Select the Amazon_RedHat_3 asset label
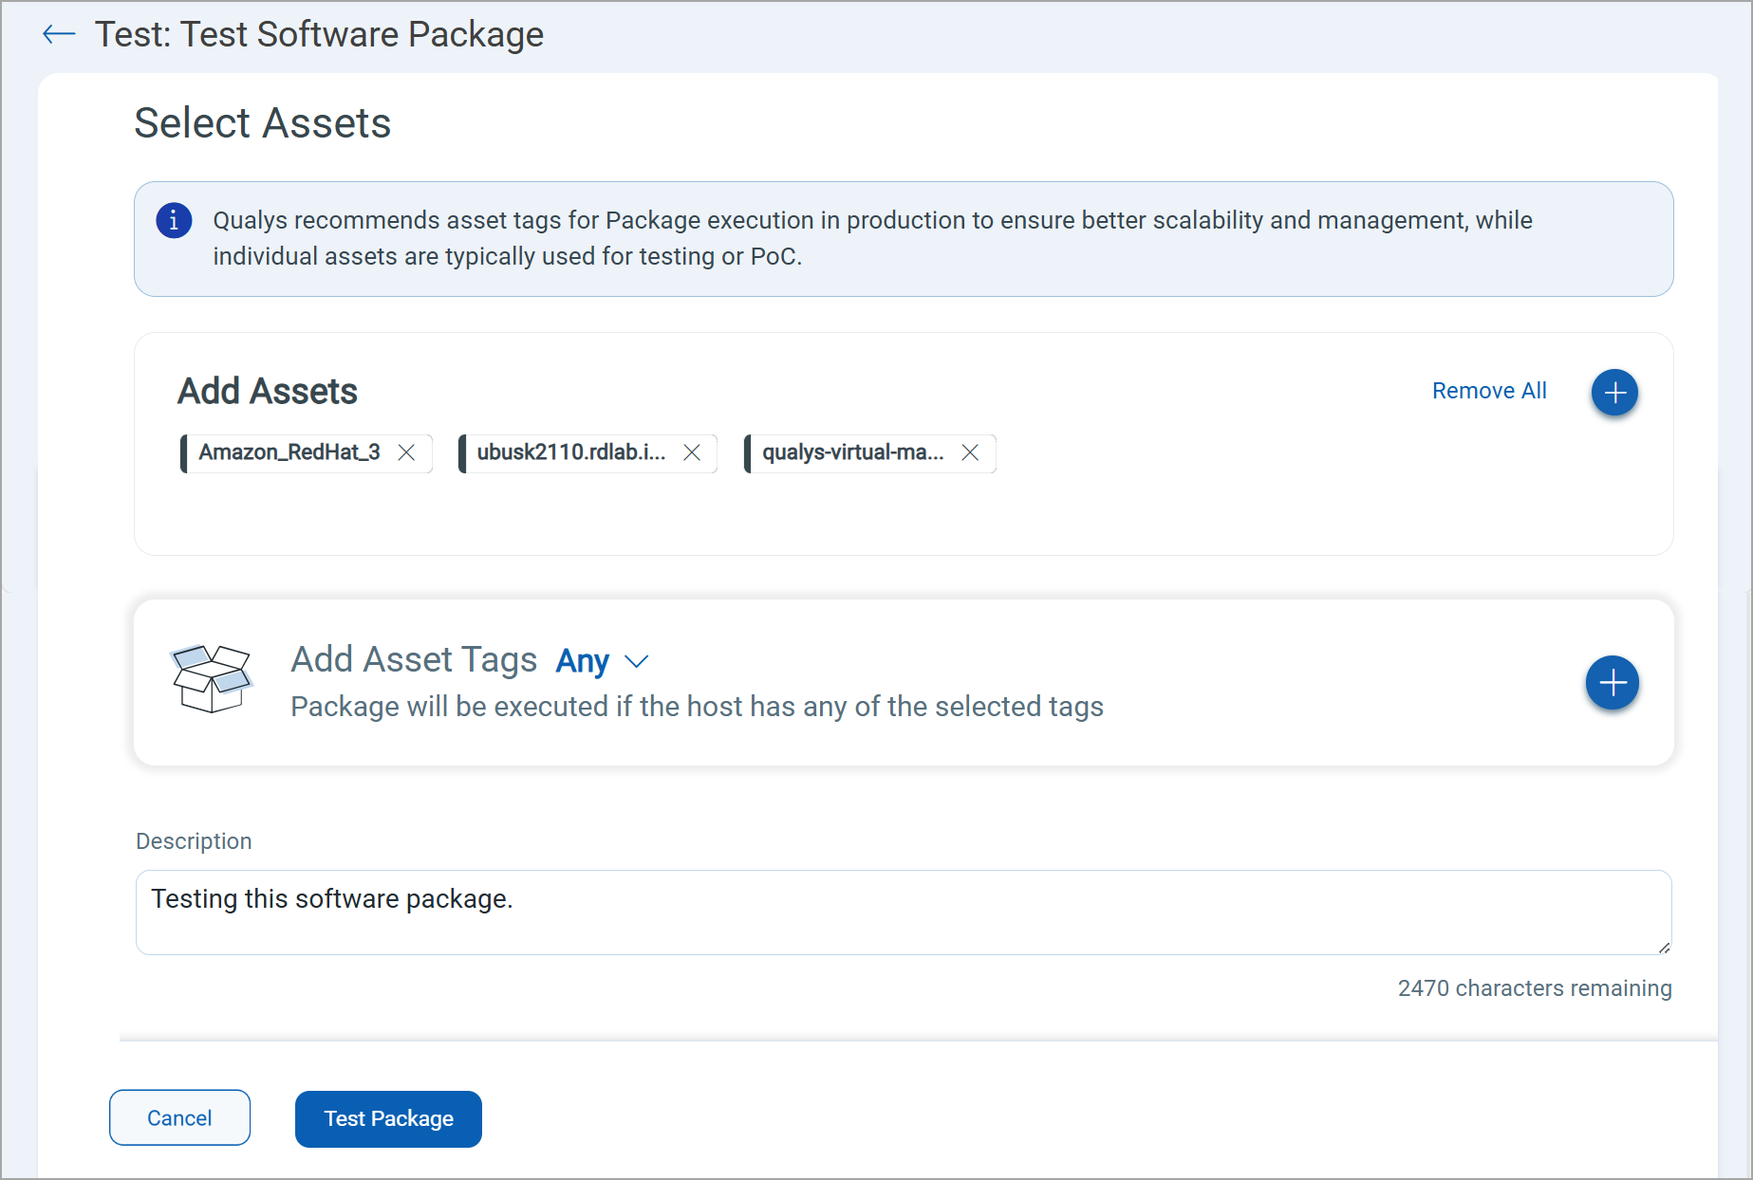 coord(289,452)
